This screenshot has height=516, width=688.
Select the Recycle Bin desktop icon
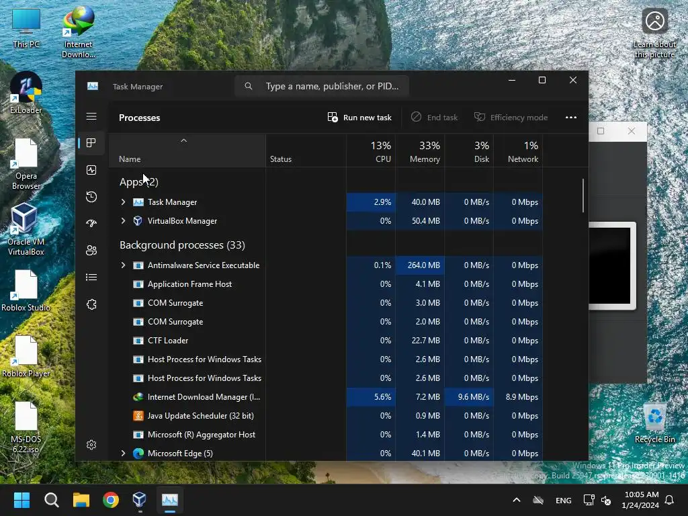click(654, 423)
